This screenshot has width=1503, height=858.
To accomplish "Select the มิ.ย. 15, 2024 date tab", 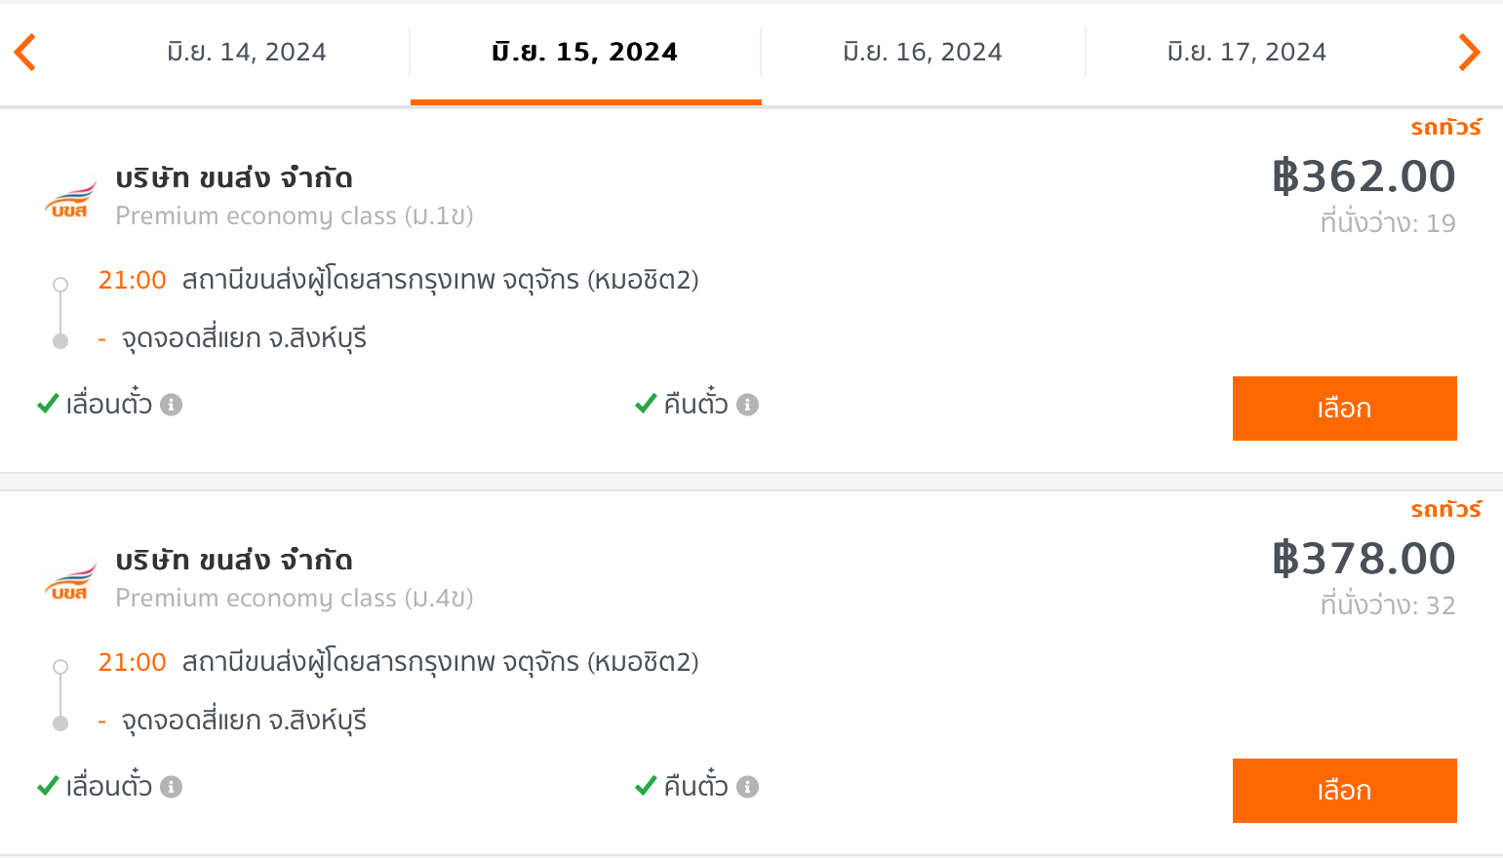I will click(585, 53).
